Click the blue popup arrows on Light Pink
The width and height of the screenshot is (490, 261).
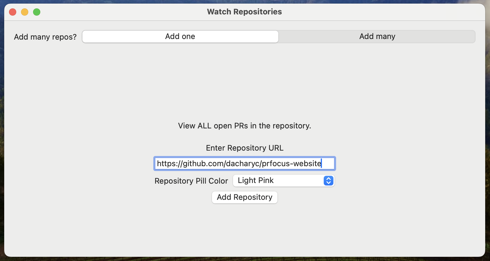[329, 181]
